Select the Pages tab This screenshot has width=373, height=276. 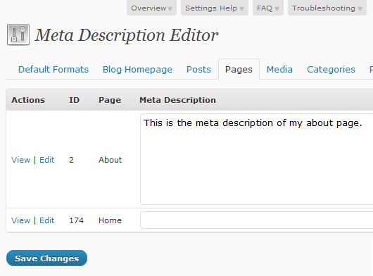coord(239,70)
